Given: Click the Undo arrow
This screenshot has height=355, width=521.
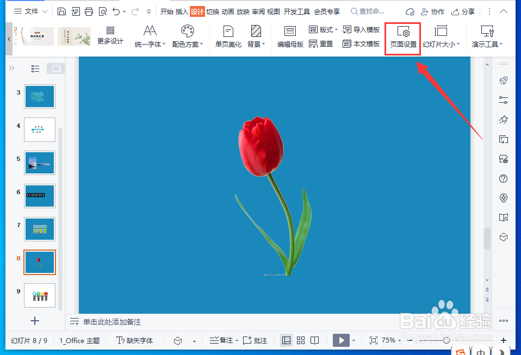Looking at the screenshot, I should (116, 11).
